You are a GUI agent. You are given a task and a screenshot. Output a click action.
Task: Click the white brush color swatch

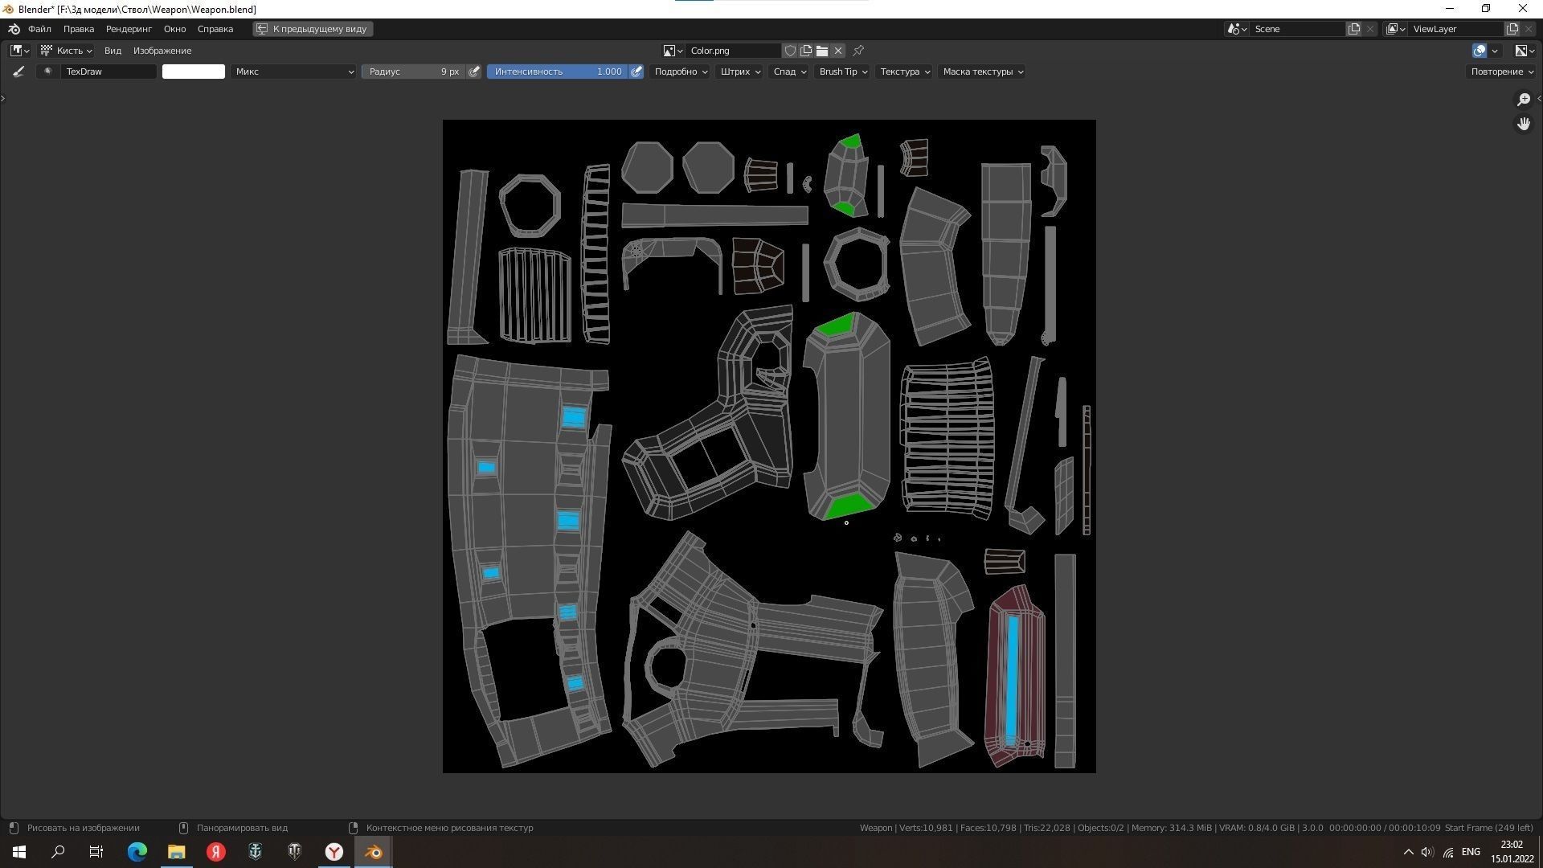click(194, 72)
